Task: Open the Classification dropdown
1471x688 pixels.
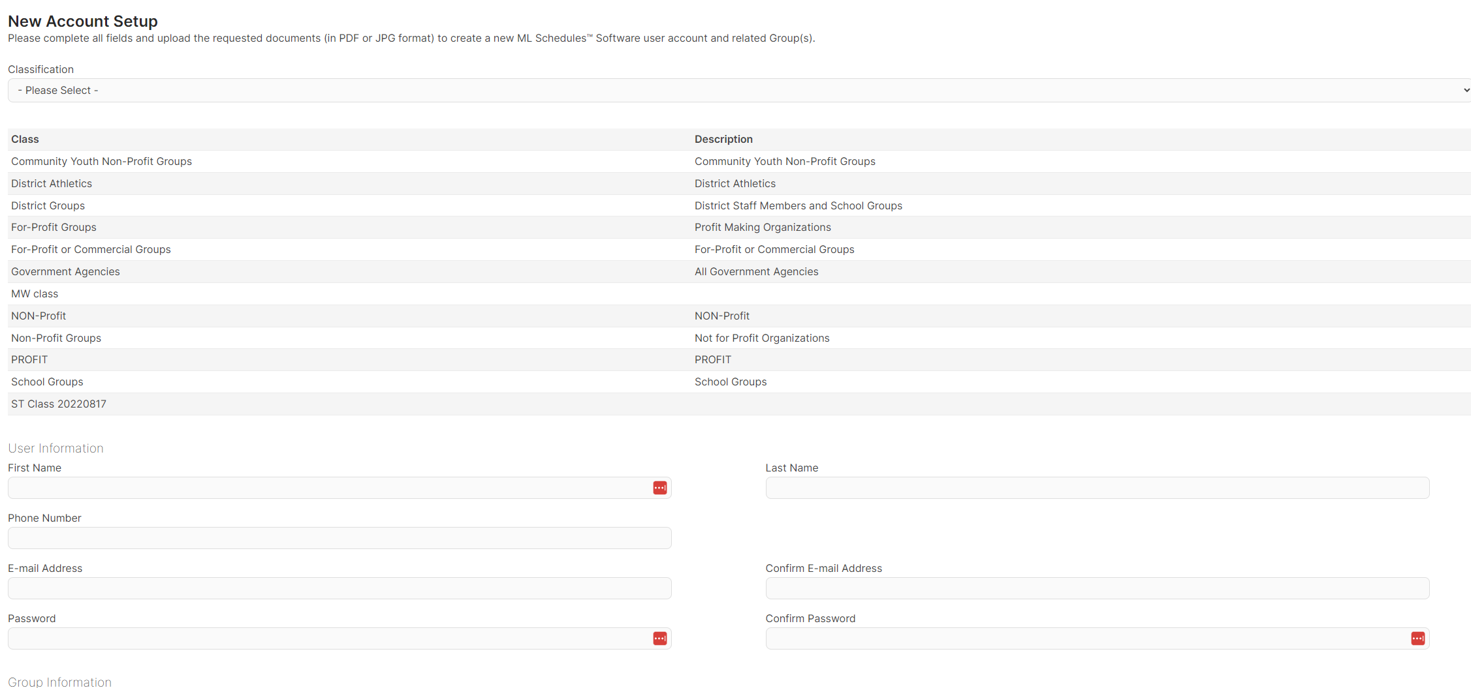Action: (739, 91)
